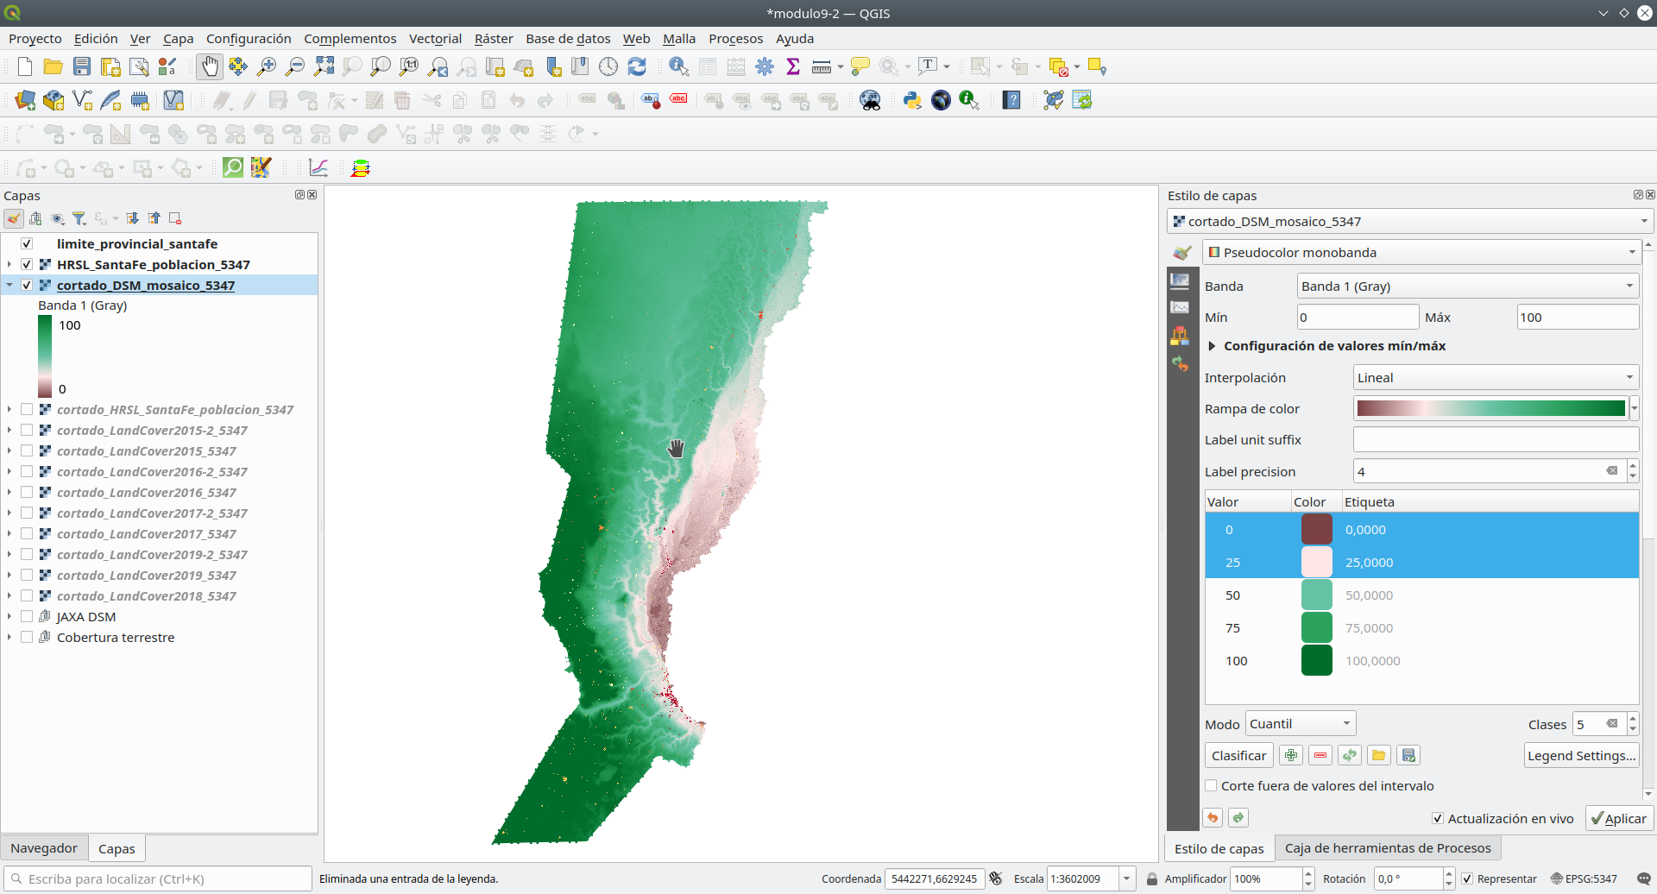
Task: Create a new project with the blank page icon
Action: (25, 66)
